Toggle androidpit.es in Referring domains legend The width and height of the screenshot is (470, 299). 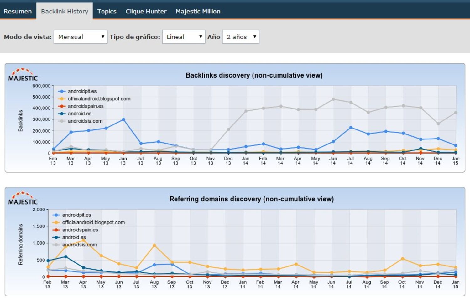click(76, 215)
